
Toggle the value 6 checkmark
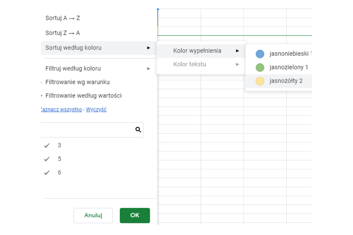click(47, 172)
